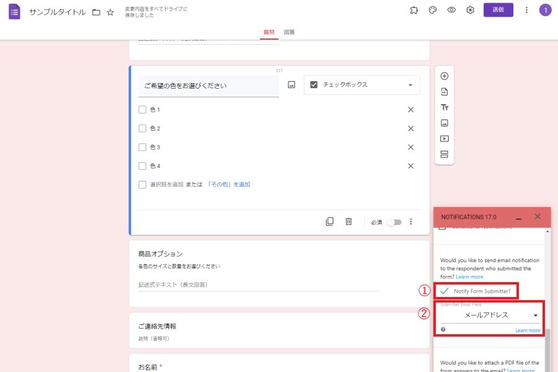Image resolution: width=558 pixels, height=372 pixels.
Task: Add title and description from sidebar
Action: 444,107
